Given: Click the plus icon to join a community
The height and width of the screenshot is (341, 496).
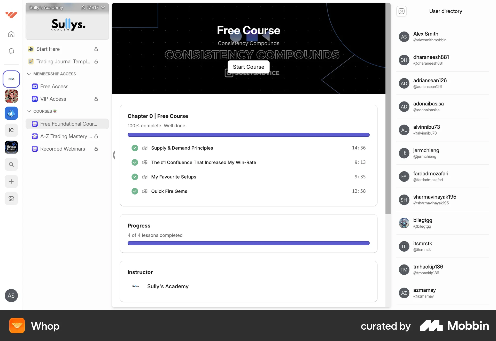Looking at the screenshot, I should point(11,181).
